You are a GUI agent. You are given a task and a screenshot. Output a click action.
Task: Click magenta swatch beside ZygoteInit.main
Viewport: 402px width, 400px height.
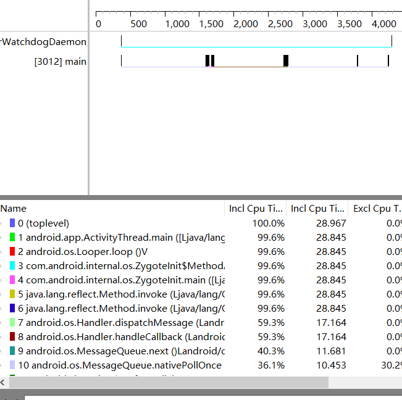12,280
